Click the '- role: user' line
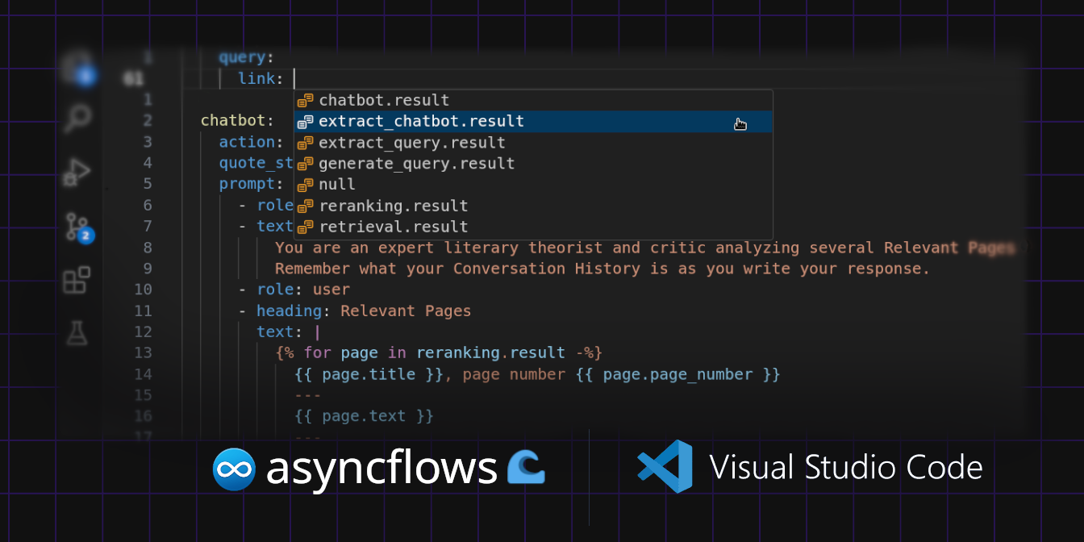This screenshot has width=1084, height=542. tap(294, 290)
